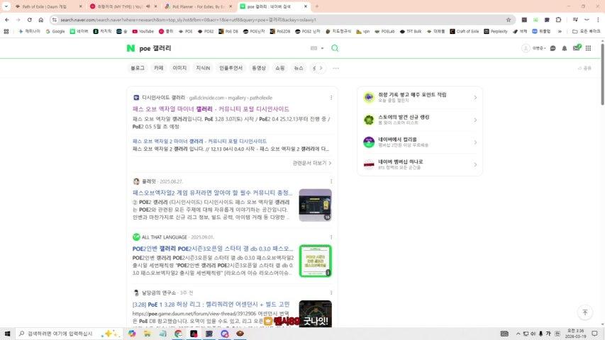This screenshot has width=605, height=340.
Task: Open the Naver mail icon
Action: pyautogui.click(x=577, y=47)
